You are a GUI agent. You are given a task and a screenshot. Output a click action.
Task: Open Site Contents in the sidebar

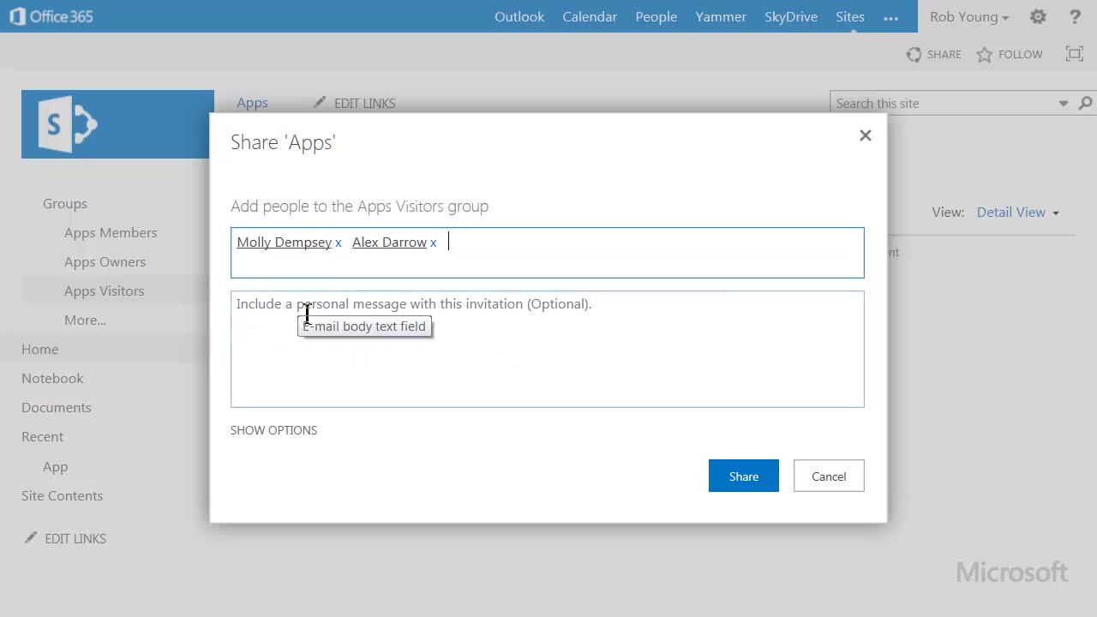(62, 496)
